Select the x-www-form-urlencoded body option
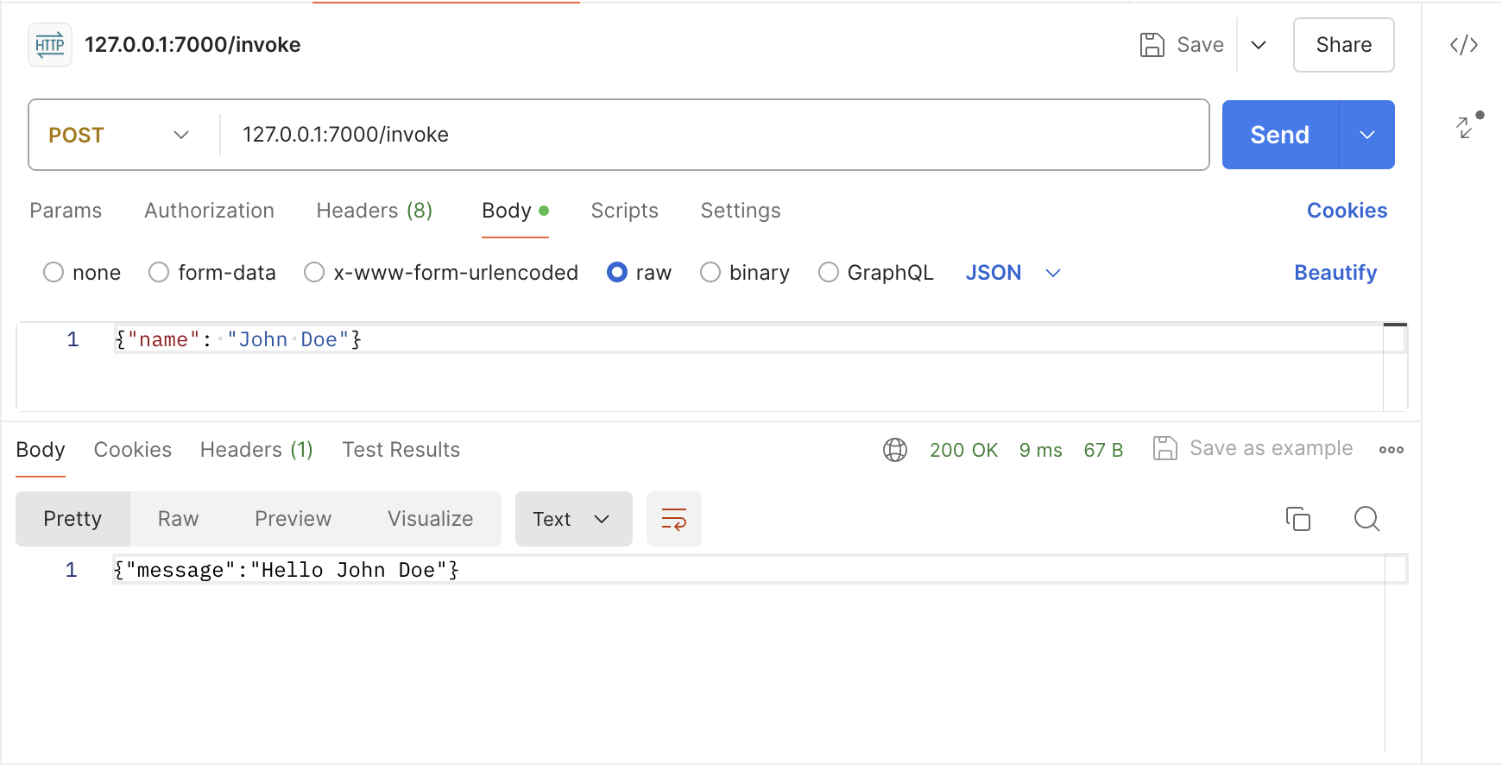 coord(314,273)
